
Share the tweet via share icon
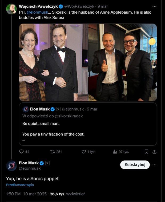click(x=154, y=152)
